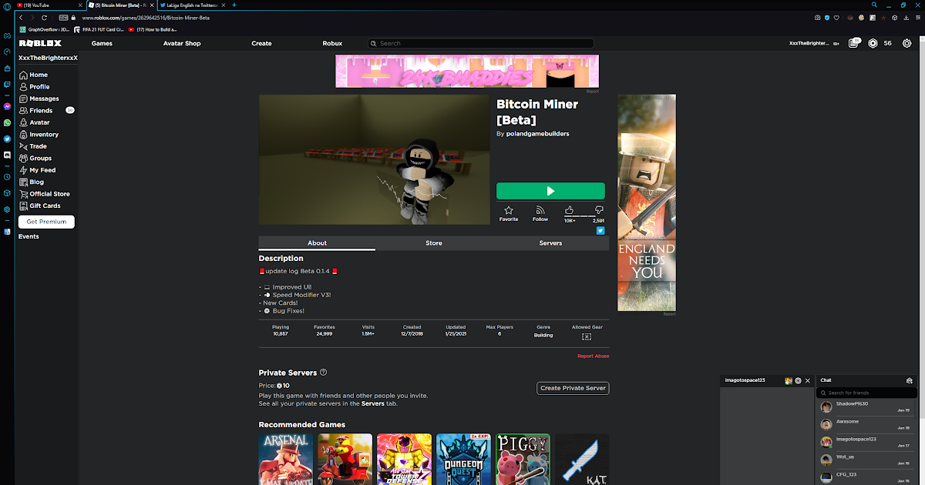Open Official Store in the sidebar

[45, 194]
